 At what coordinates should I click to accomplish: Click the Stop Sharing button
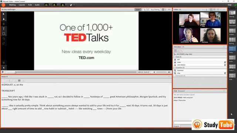click(155, 10)
